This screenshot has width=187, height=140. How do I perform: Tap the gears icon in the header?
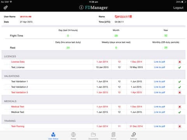coord(5,7)
